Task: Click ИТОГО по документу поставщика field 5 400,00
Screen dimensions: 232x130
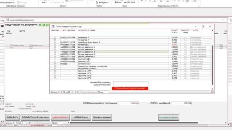Action: (128, 103)
